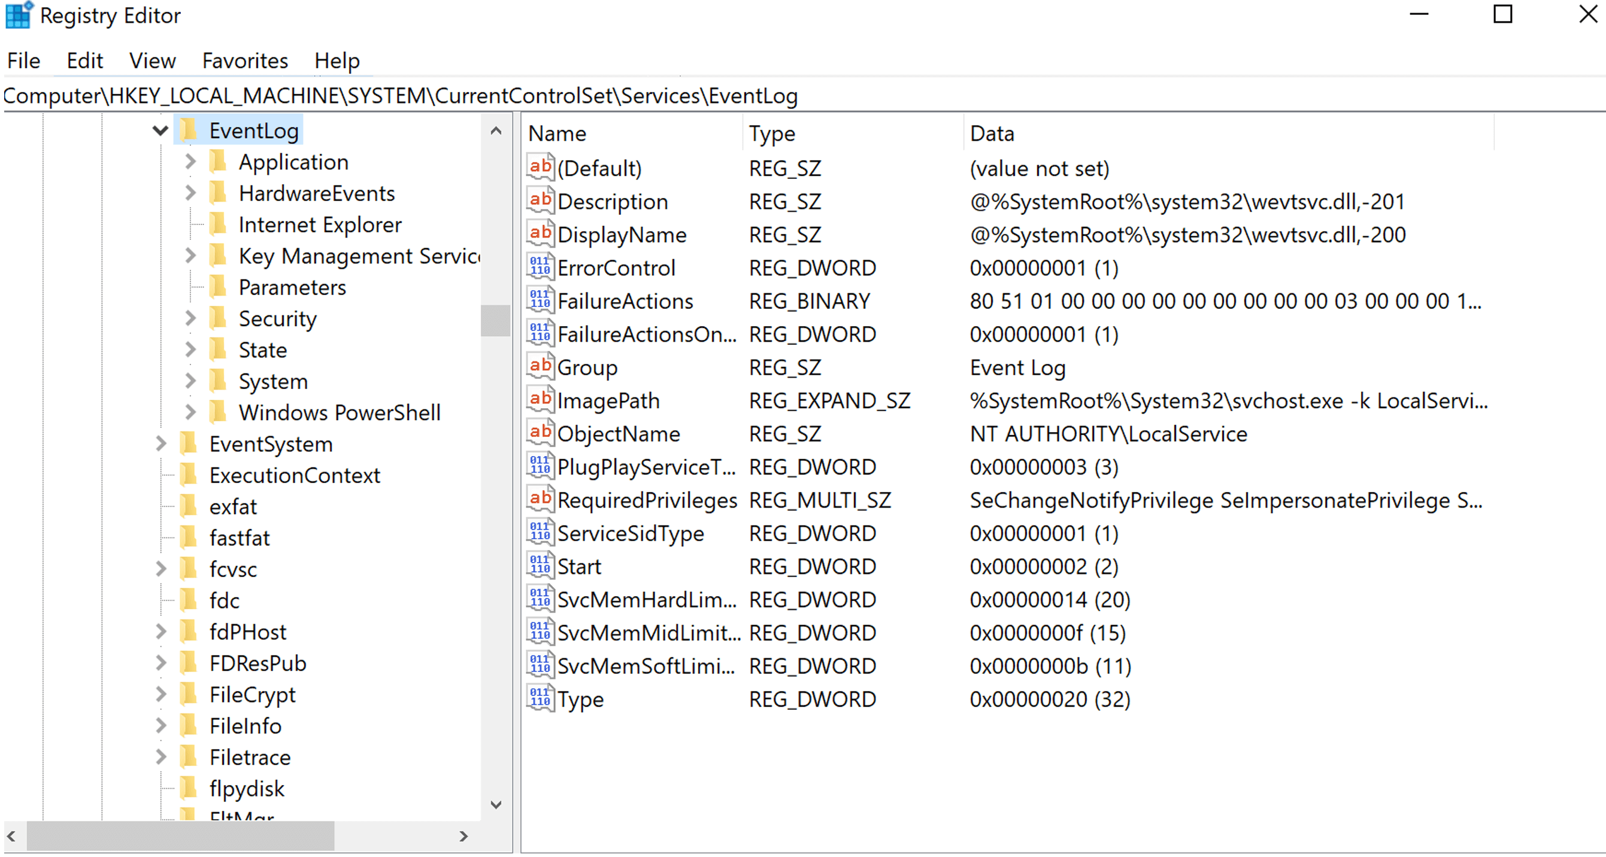Click the DWORD icon beside PlugPlayServiceT...

540,466
